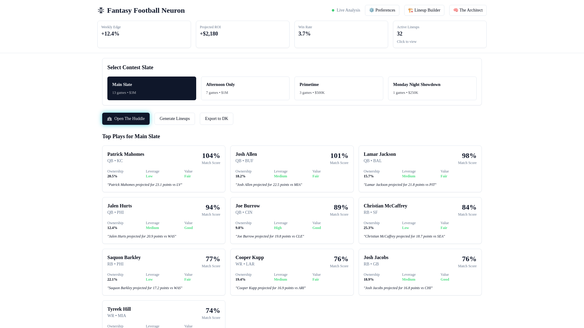
Task: Click Generate Lineups button
Action: point(175,119)
